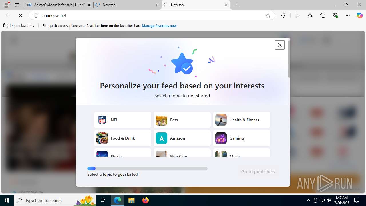Image resolution: width=366 pixels, height=206 pixels.
Task: Open Browser essentials heart icon
Action: click(335, 15)
